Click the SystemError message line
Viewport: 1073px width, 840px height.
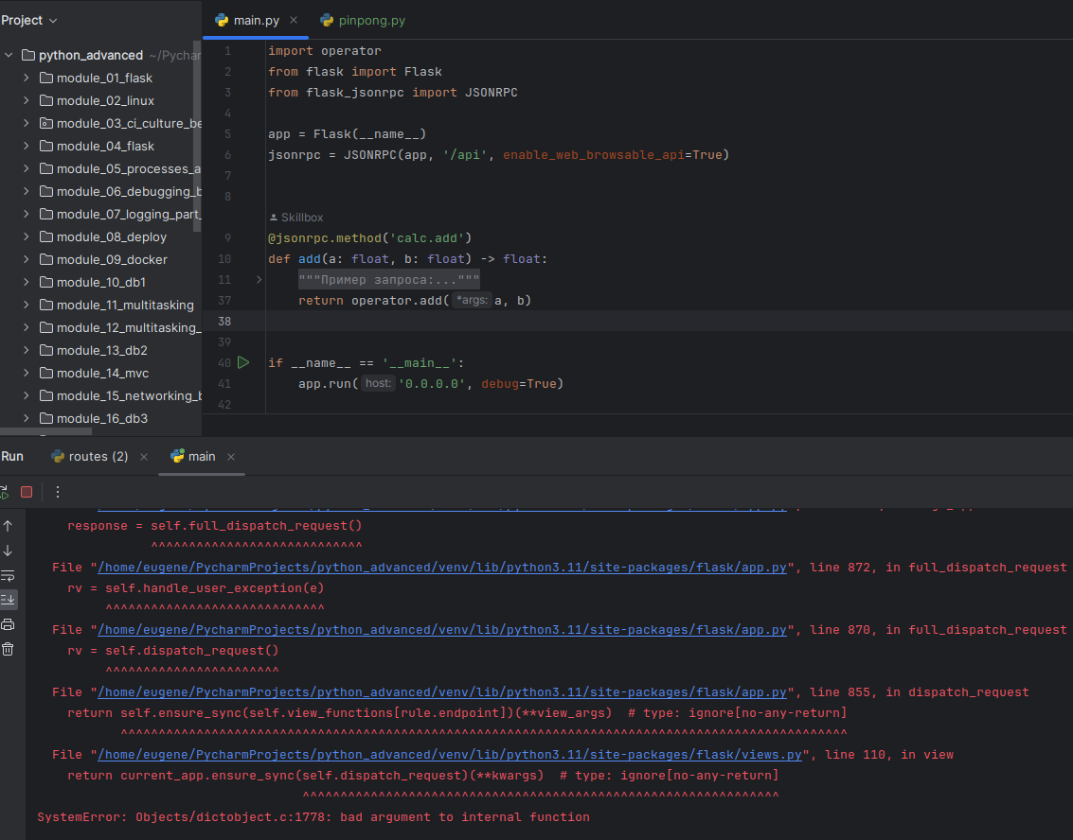pos(313,816)
